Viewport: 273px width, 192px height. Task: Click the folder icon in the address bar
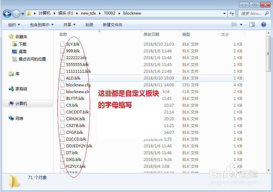point(28,13)
